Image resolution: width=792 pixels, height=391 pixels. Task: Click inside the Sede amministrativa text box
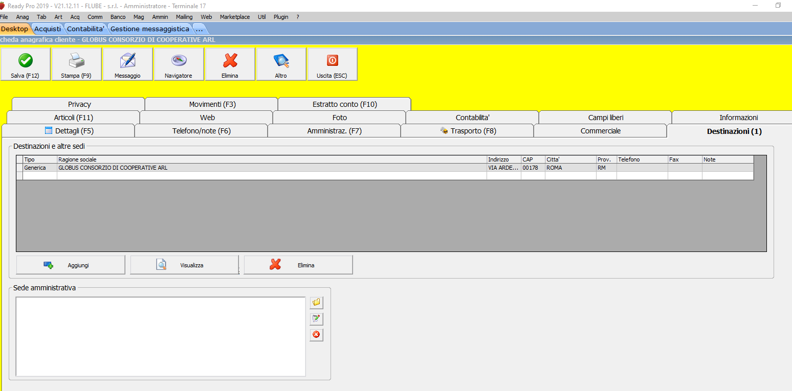tap(161, 336)
